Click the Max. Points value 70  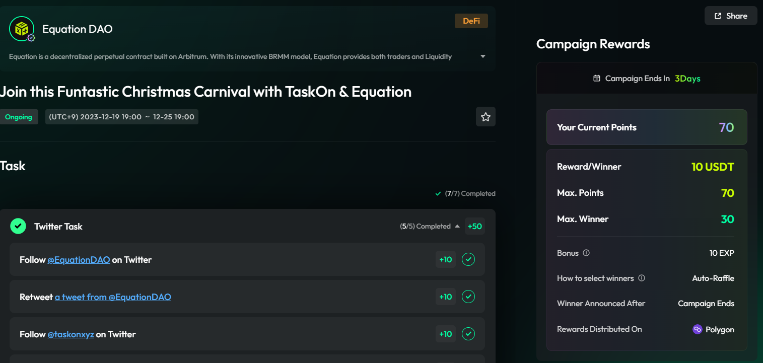tap(727, 193)
